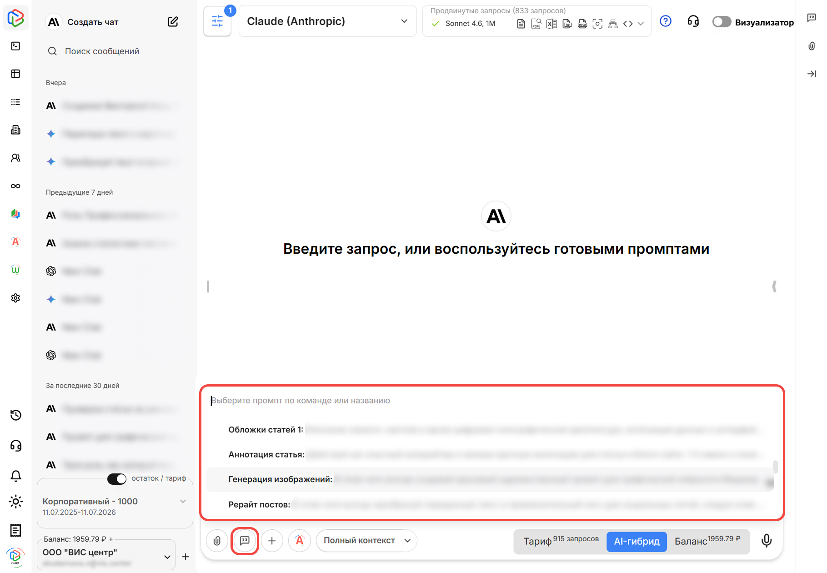
Task: Open the history clock icon in left sidebar
Action: [15, 415]
